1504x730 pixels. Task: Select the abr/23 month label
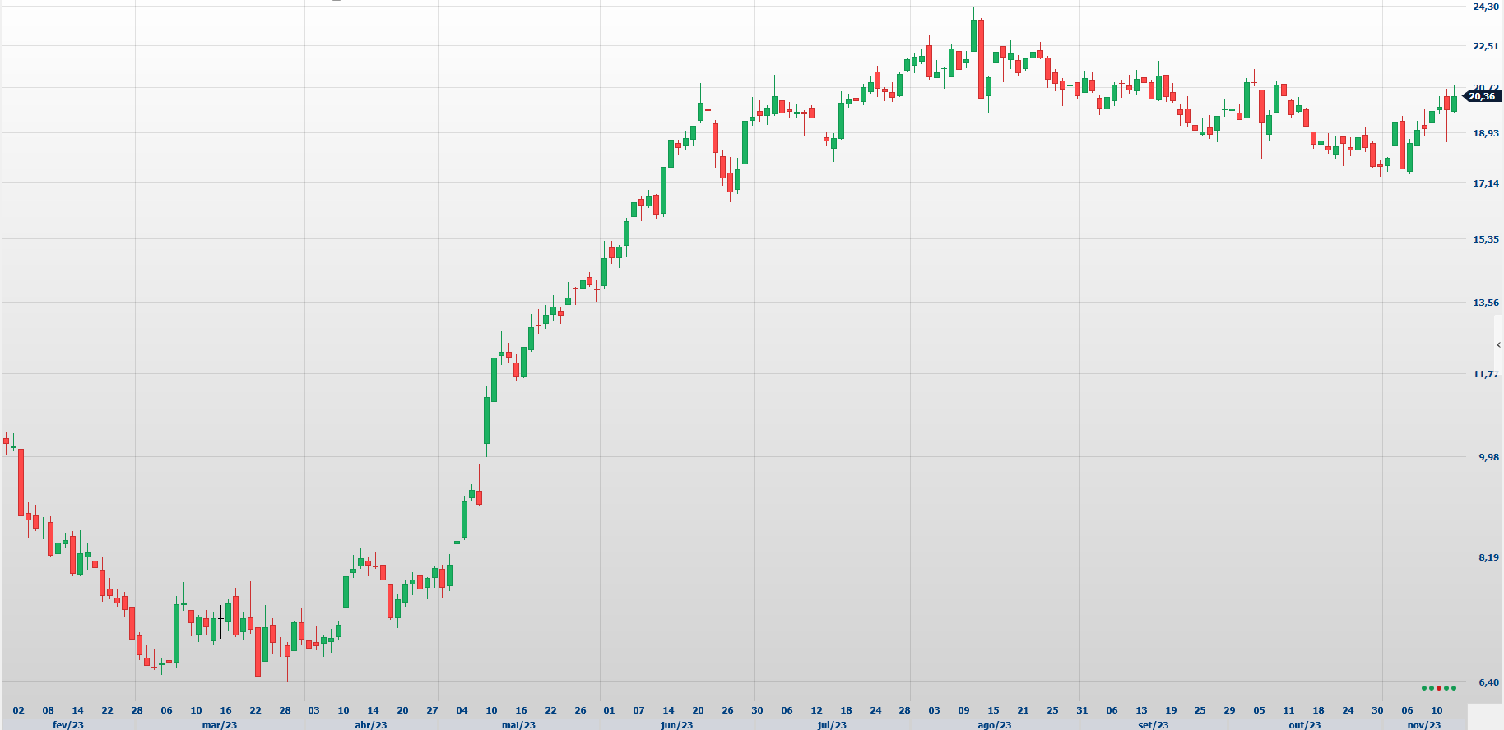click(x=370, y=724)
